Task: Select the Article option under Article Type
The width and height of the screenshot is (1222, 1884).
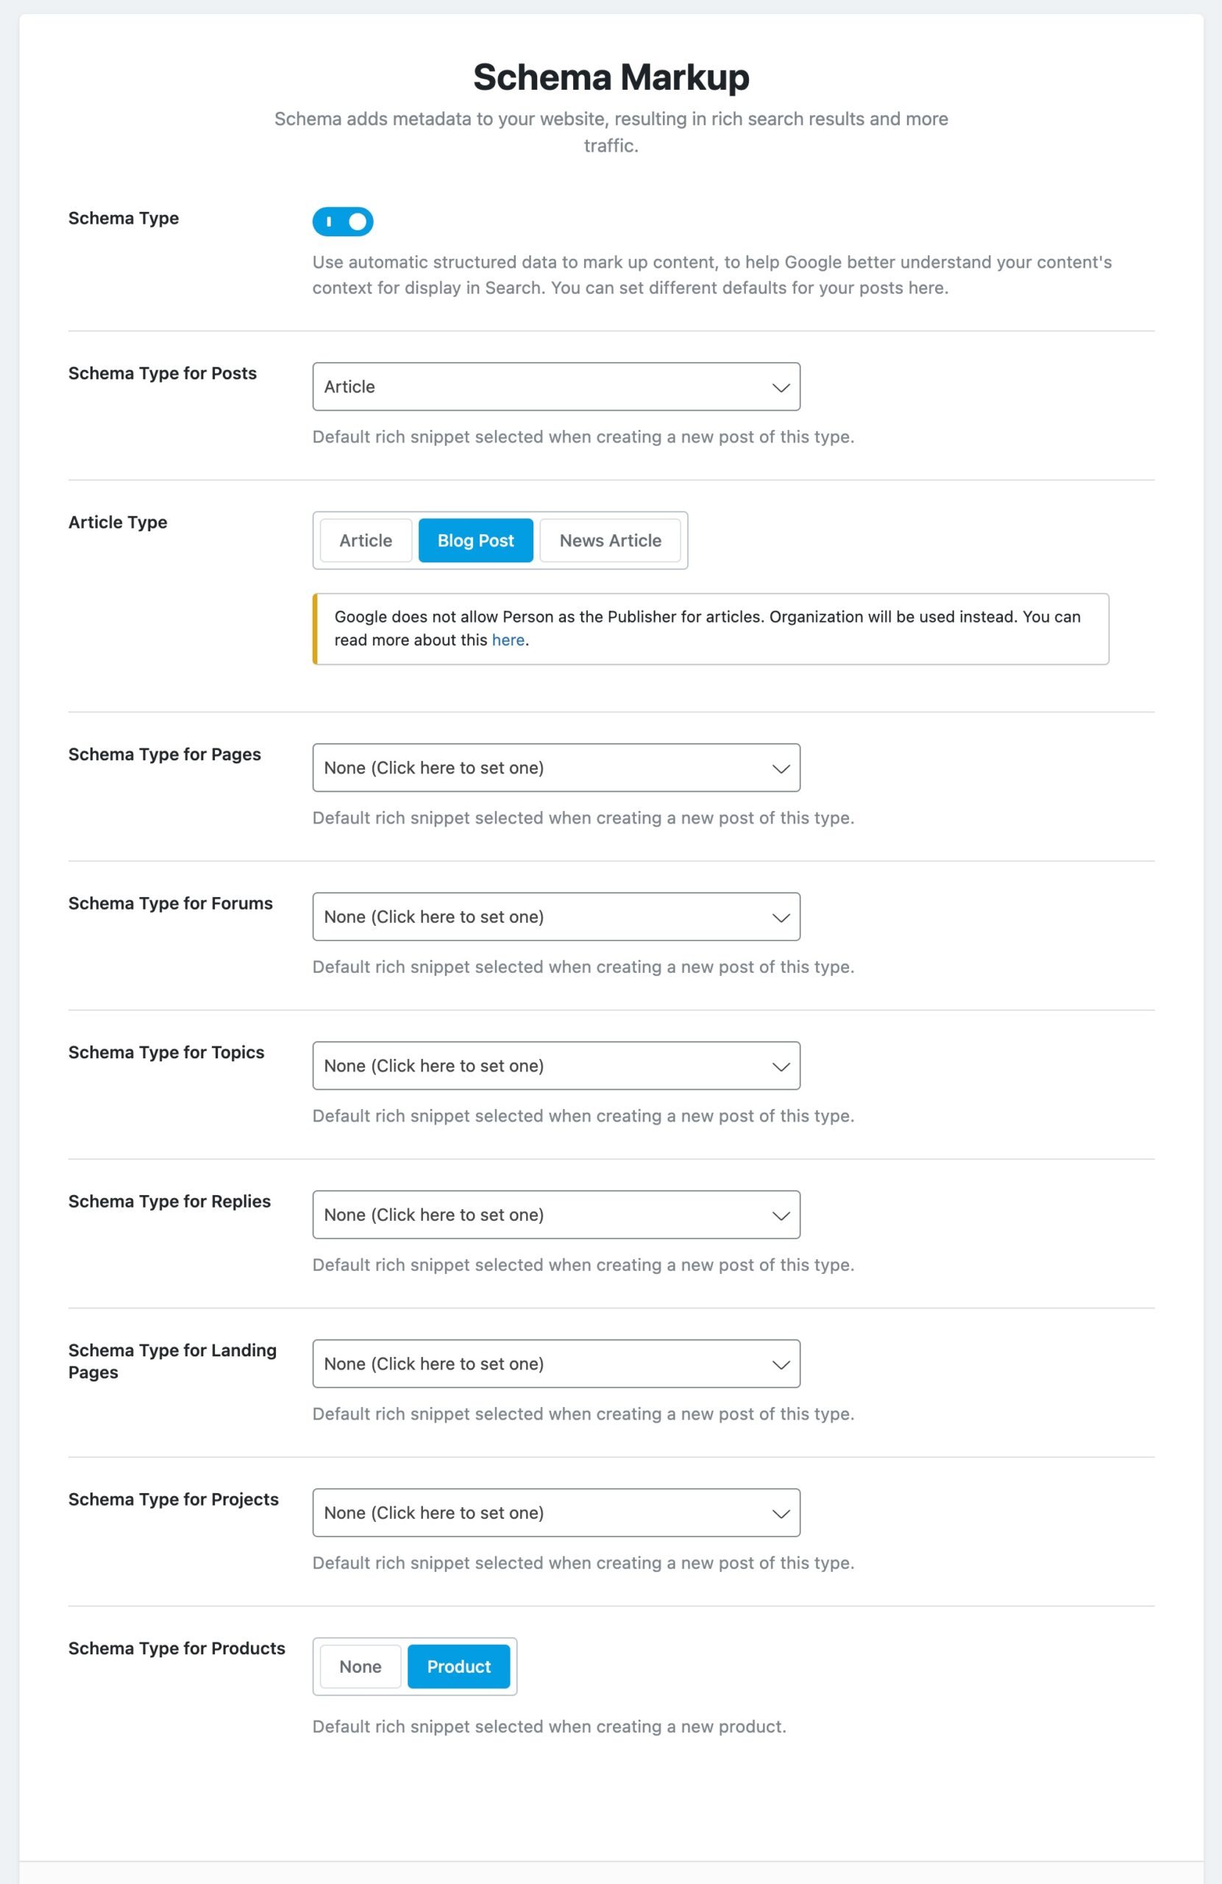Action: tap(365, 541)
